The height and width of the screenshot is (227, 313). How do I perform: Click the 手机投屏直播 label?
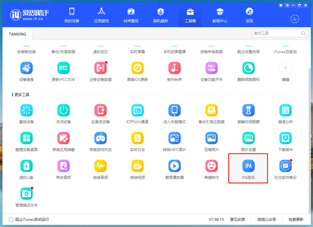174,52
